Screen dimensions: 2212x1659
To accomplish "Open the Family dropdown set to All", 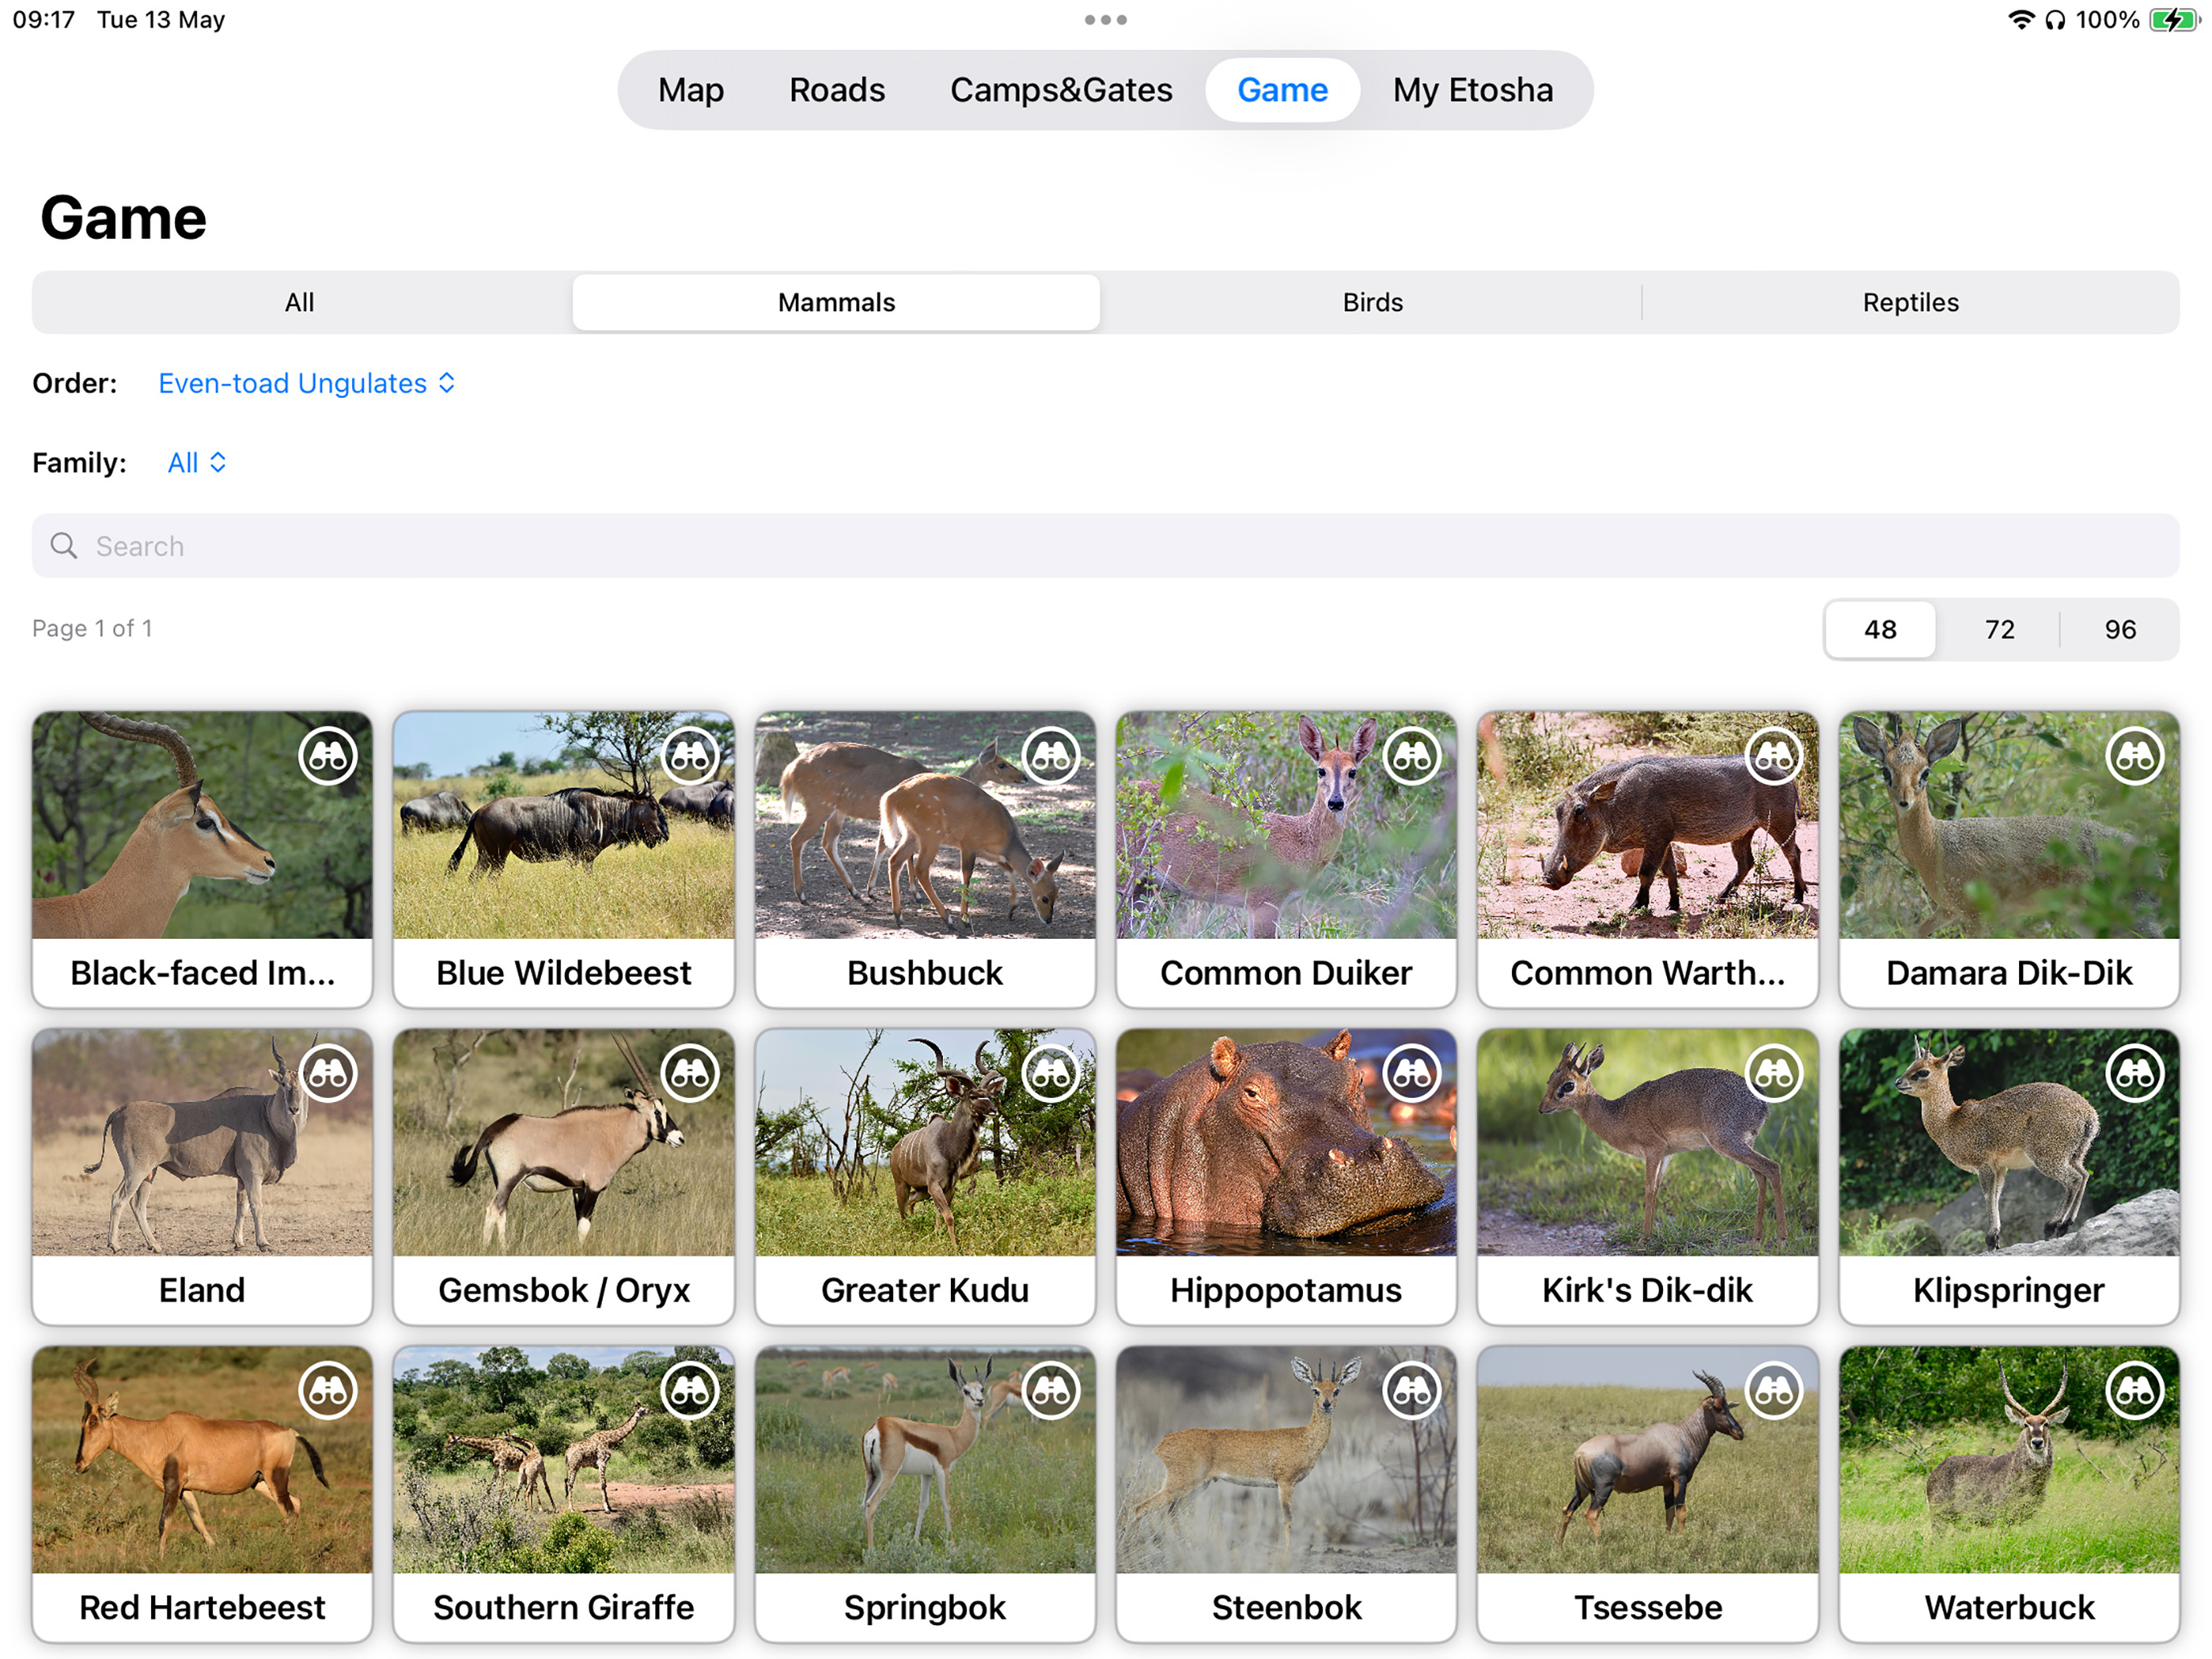I will [x=197, y=462].
